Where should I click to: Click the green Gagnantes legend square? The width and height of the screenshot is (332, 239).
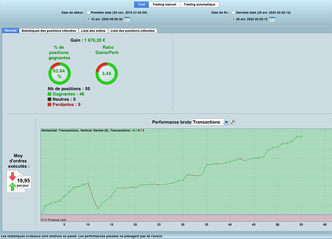coord(49,94)
